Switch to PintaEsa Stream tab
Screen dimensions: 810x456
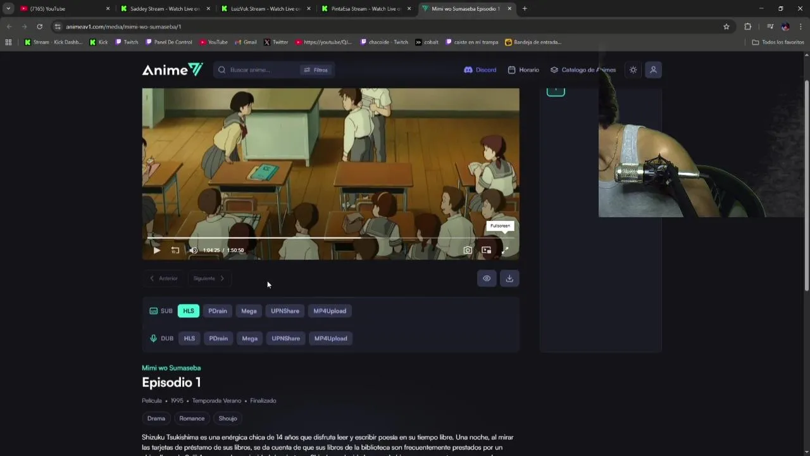point(366,9)
